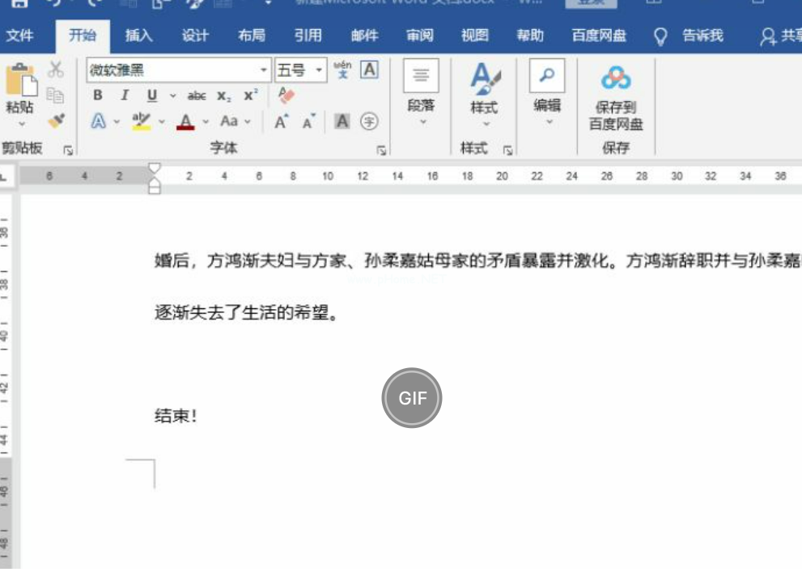The image size is (802, 572).
Task: Click the Cut scissors icon
Action: [56, 70]
